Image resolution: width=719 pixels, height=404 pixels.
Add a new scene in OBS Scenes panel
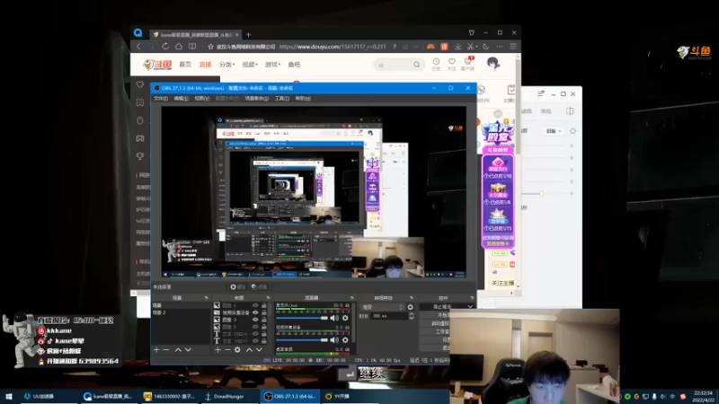tap(156, 350)
